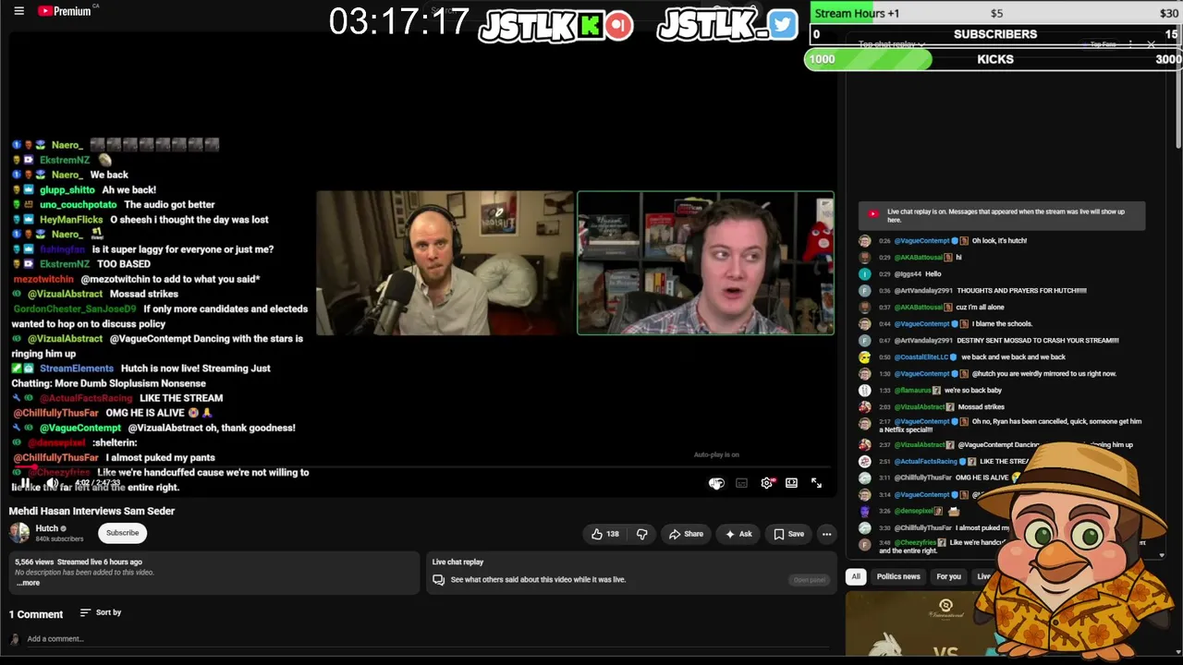The image size is (1183, 665).
Task: Click the YouTube icon in chat replay notice
Action: (x=873, y=213)
